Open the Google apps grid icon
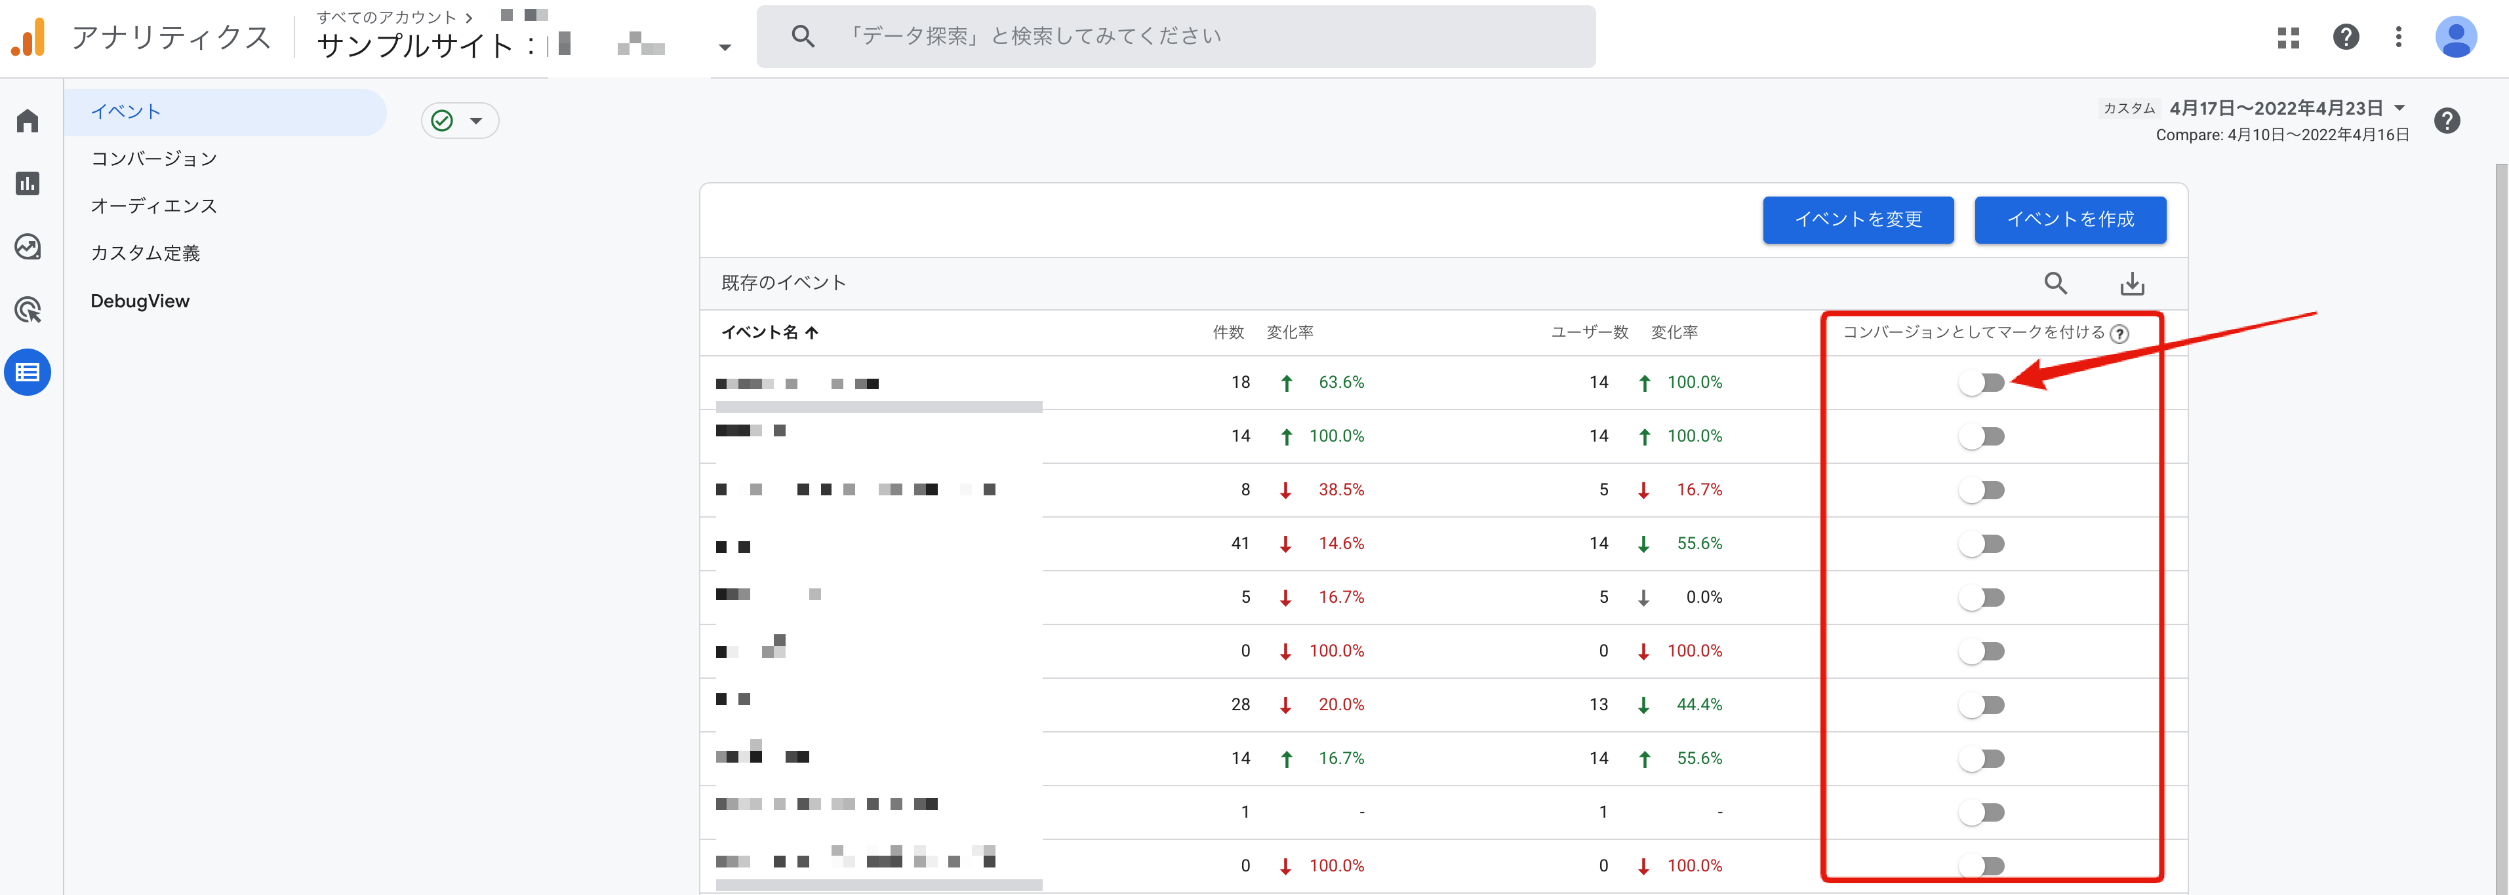This screenshot has width=2509, height=895. tap(2288, 38)
